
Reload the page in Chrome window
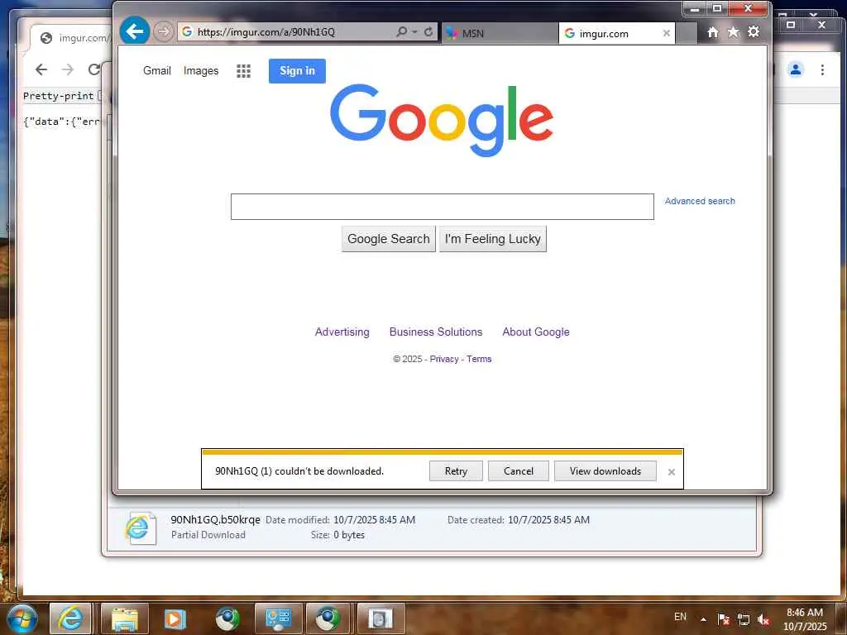point(94,69)
